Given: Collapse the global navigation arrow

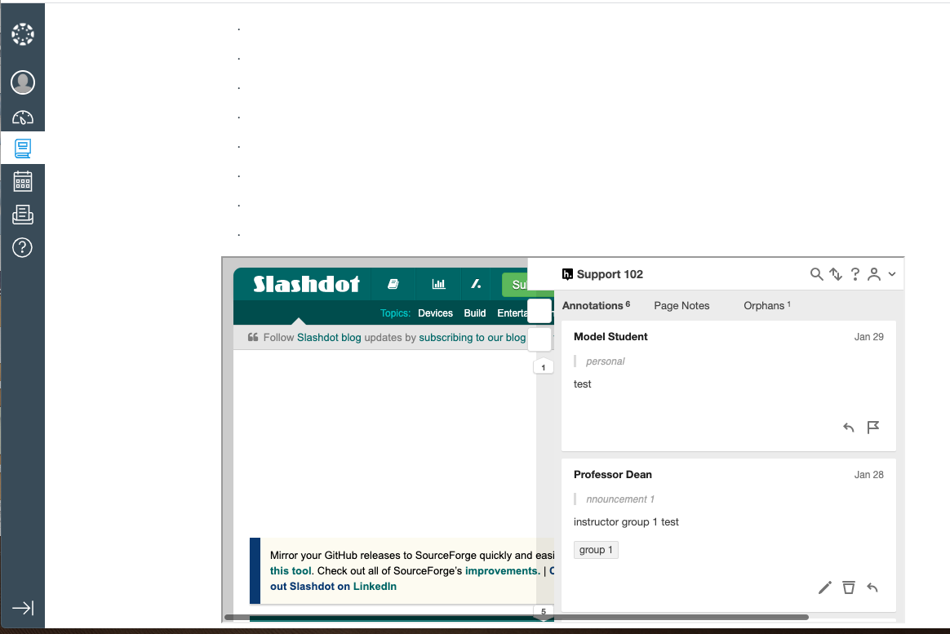Looking at the screenshot, I should pyautogui.click(x=23, y=607).
